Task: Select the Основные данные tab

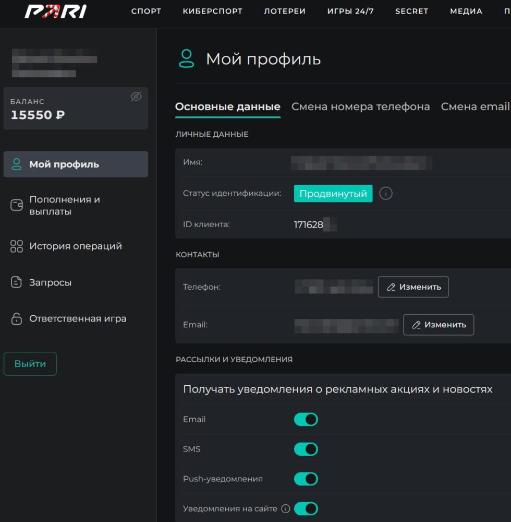Action: [228, 107]
